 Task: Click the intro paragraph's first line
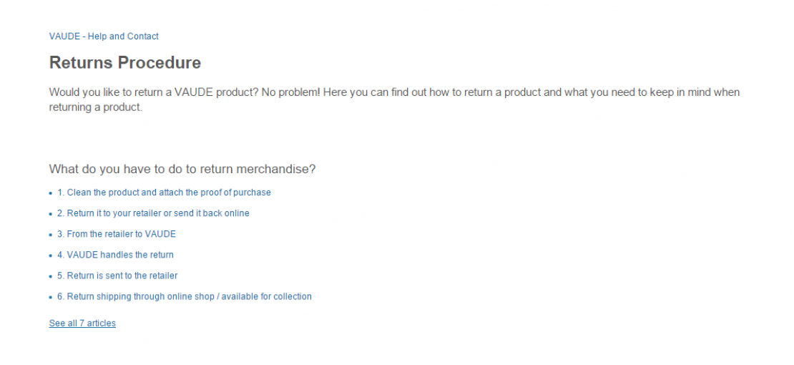click(394, 93)
